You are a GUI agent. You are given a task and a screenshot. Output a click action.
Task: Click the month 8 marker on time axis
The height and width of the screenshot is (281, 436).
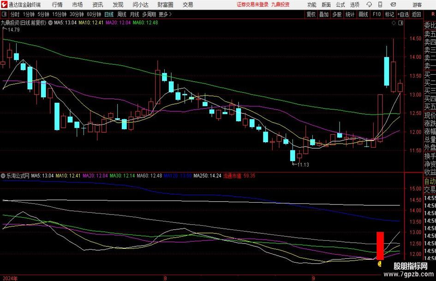pyautogui.click(x=165, y=278)
